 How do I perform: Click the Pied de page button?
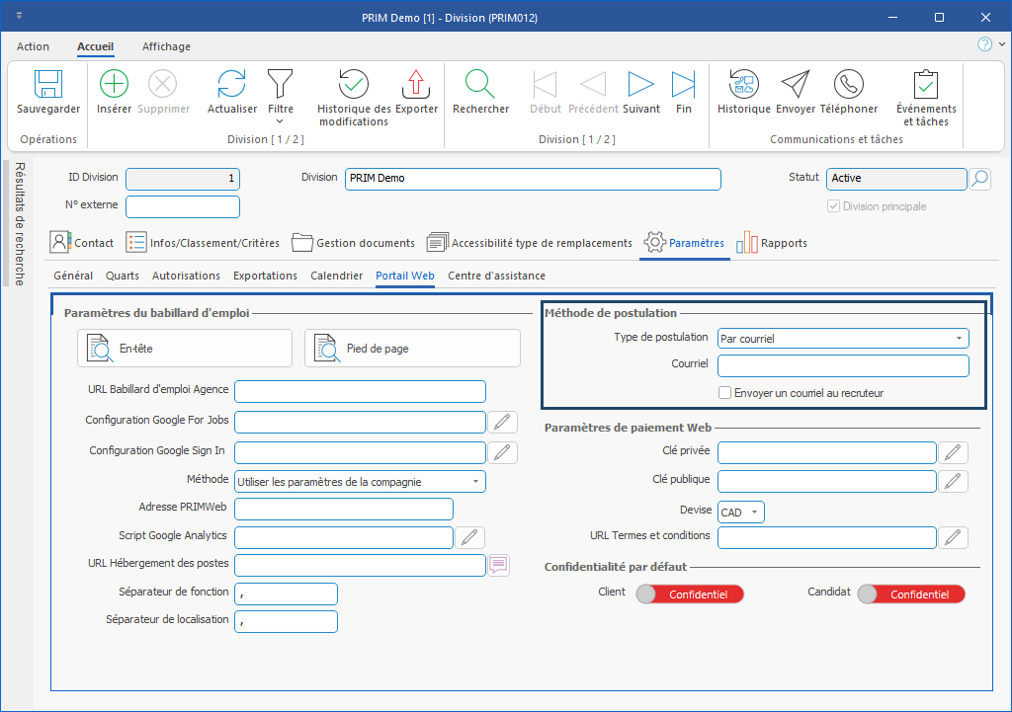(412, 349)
